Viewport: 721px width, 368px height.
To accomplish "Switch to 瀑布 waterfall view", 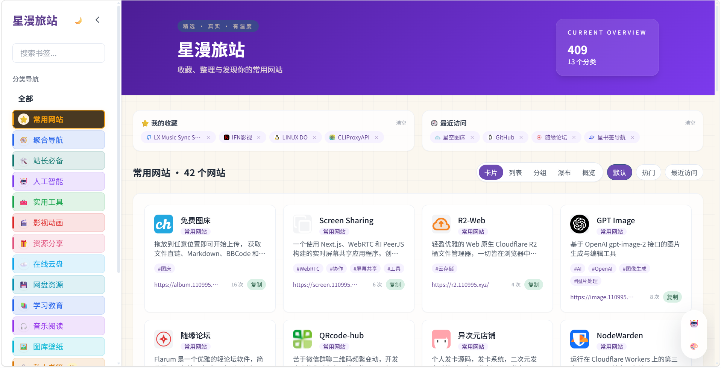I will [564, 173].
